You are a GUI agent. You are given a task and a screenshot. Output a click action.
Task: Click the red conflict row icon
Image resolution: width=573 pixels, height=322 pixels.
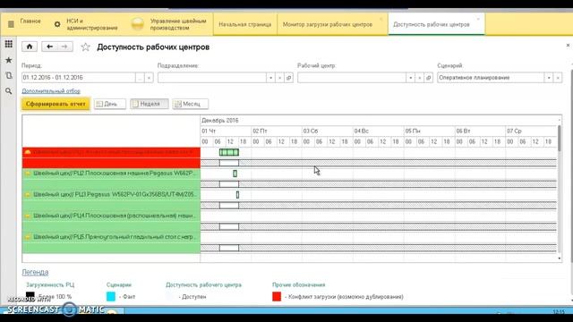click(x=28, y=152)
